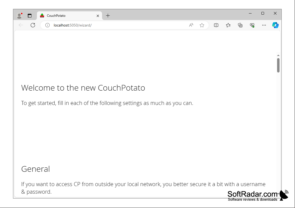Close the browser window

tap(275, 13)
